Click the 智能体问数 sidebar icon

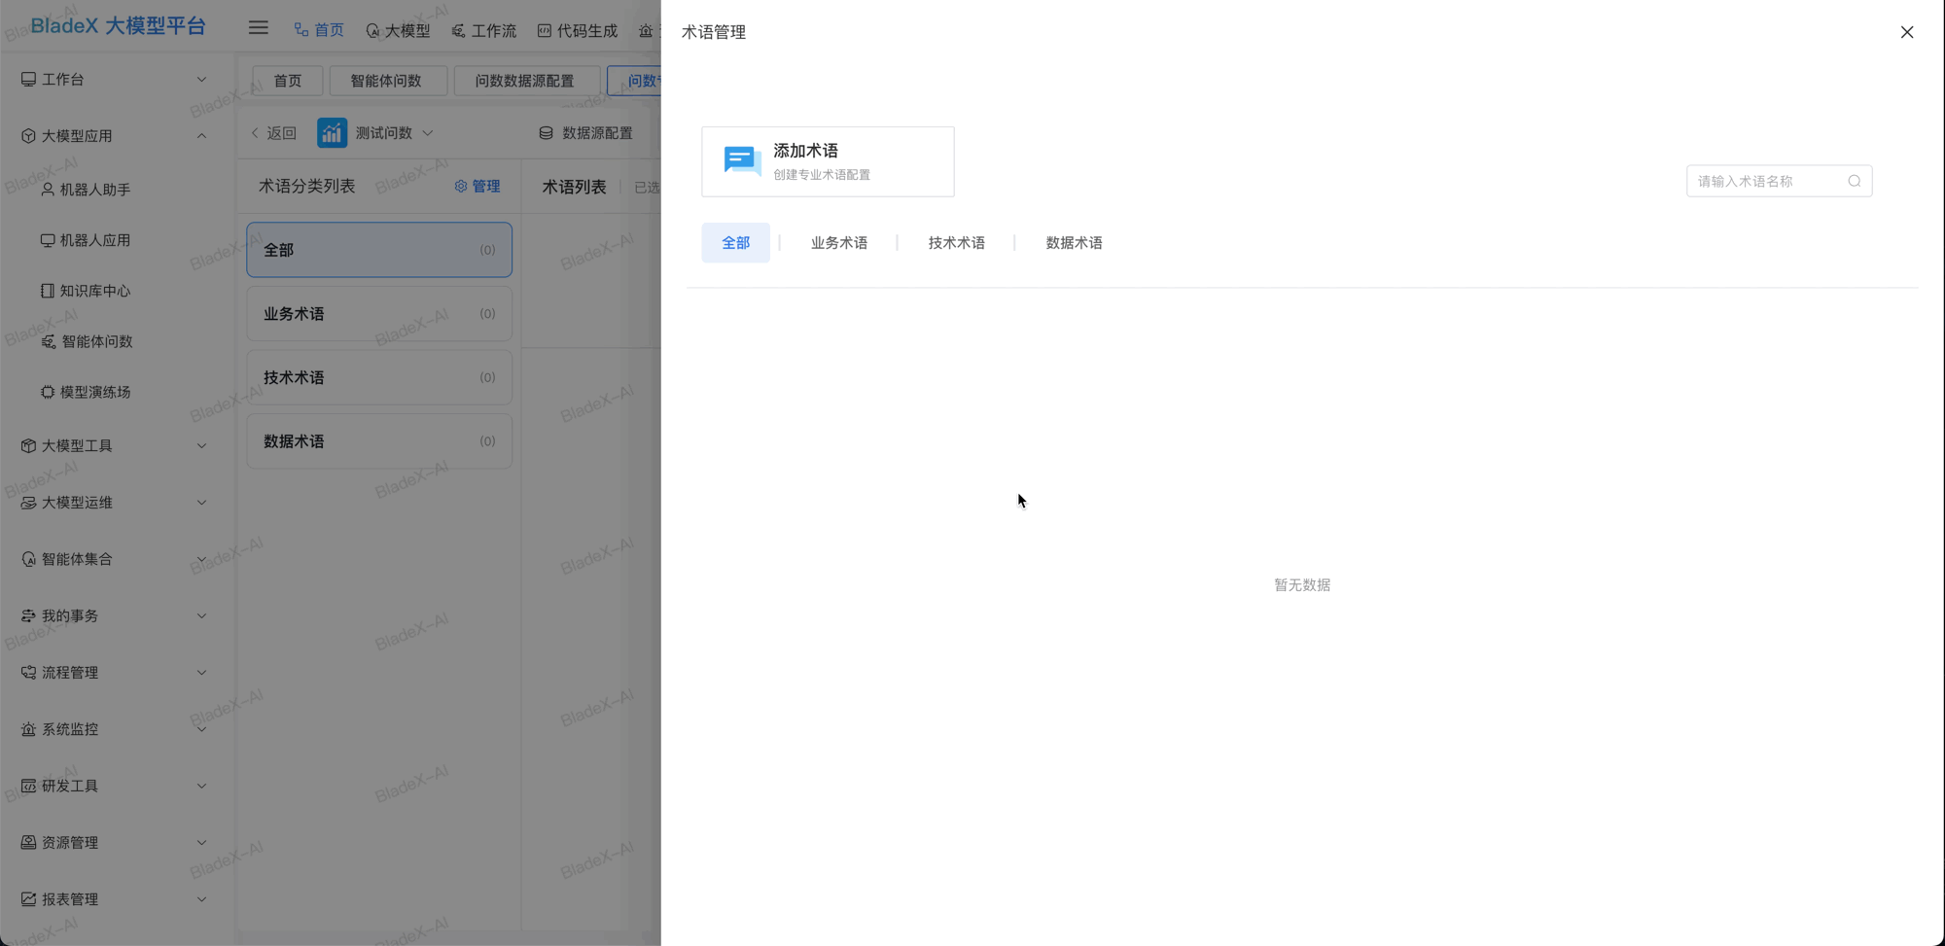pos(48,341)
